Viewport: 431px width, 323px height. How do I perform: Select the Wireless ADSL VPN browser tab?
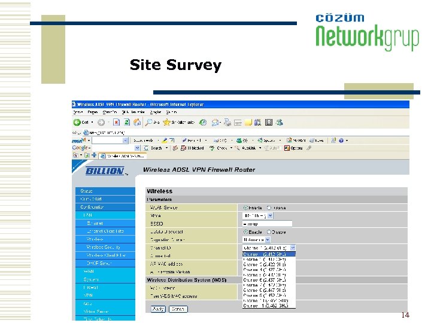pos(123,156)
